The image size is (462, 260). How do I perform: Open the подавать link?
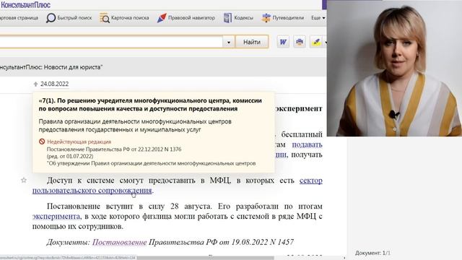[x=307, y=144]
